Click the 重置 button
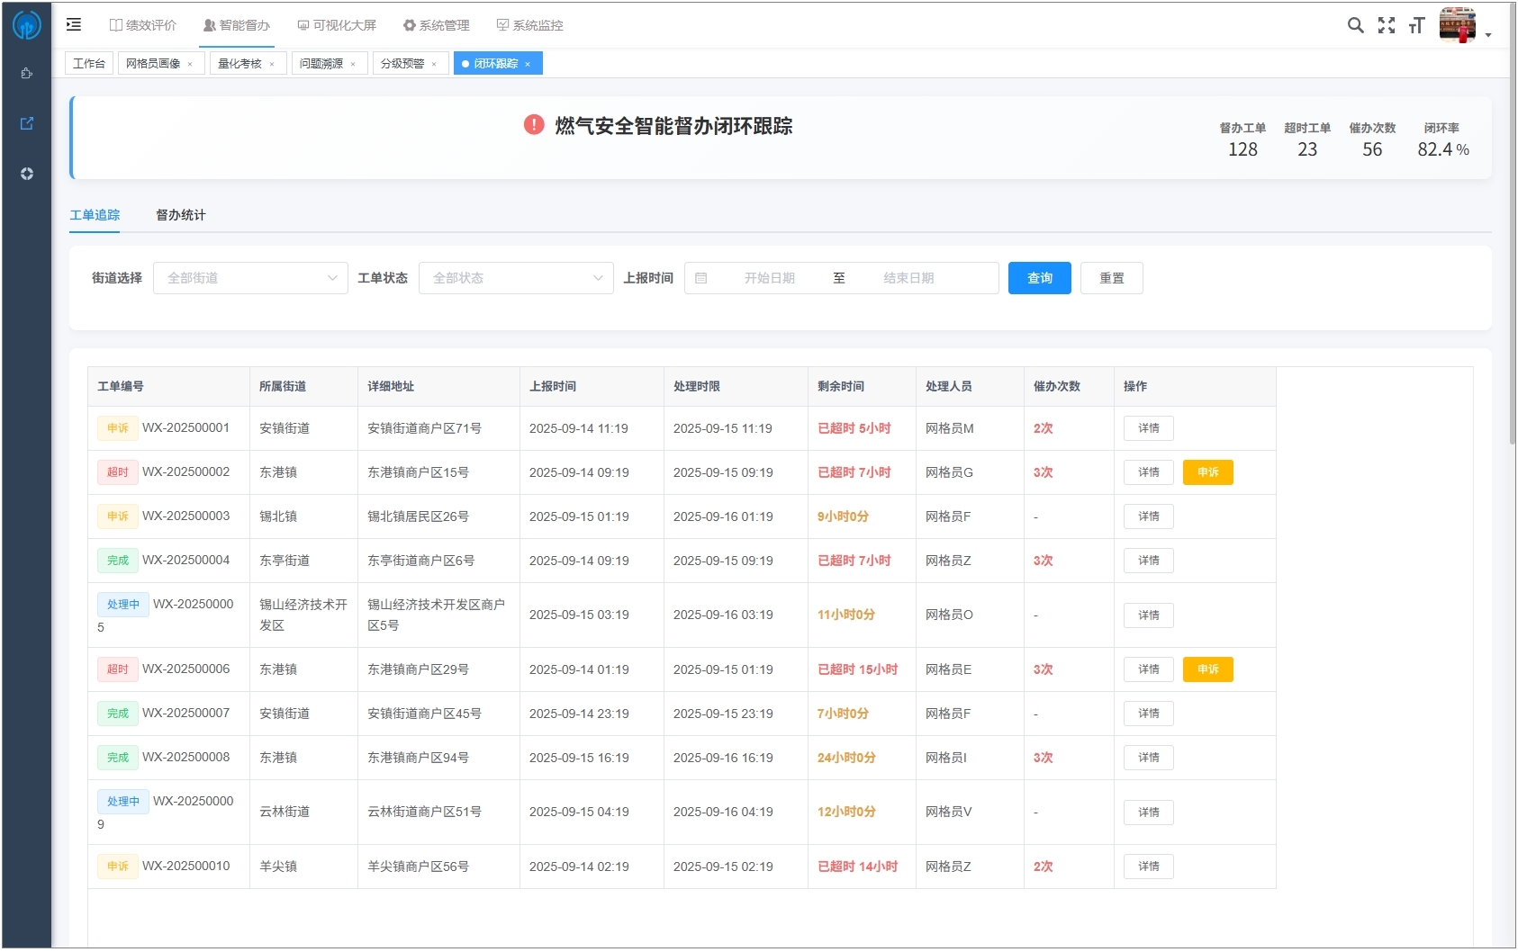 [x=1111, y=278]
